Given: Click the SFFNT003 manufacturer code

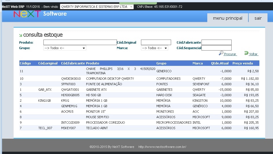Looking at the screenshot, I should click(x=68, y=84).
